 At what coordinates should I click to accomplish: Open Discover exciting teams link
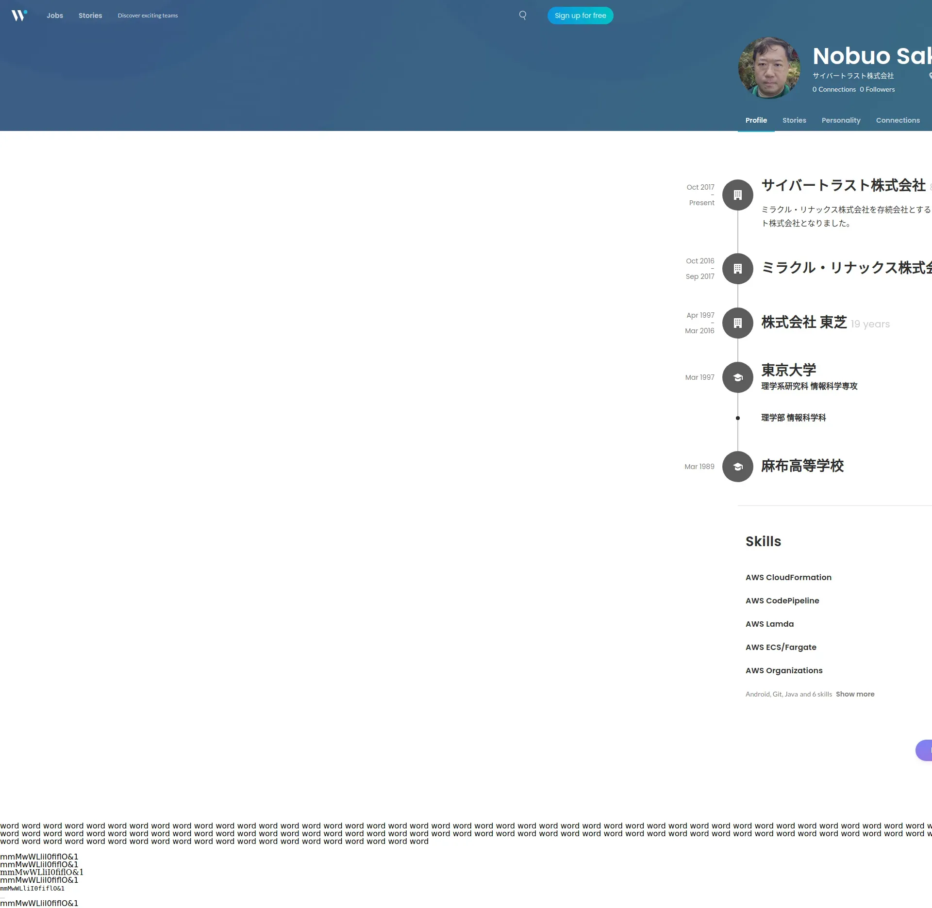148,16
